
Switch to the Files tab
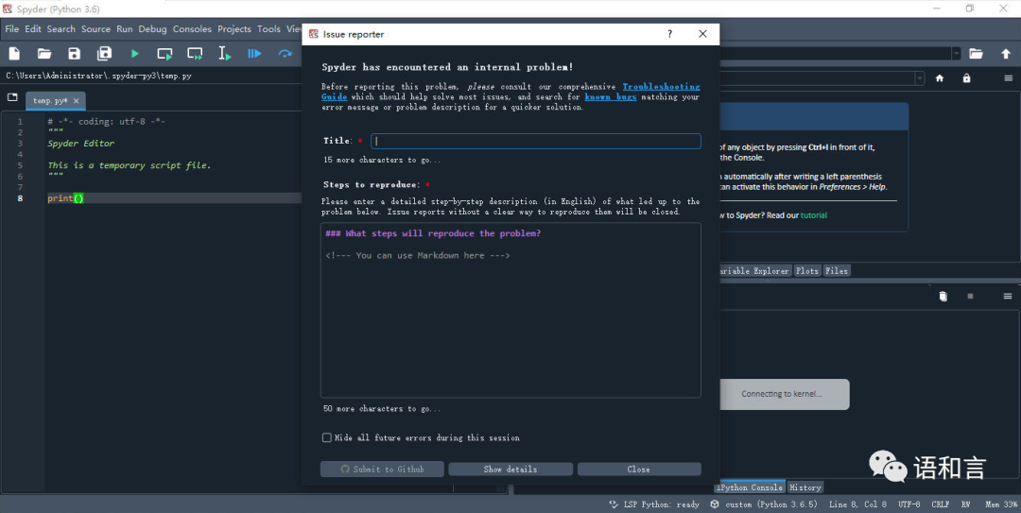836,271
